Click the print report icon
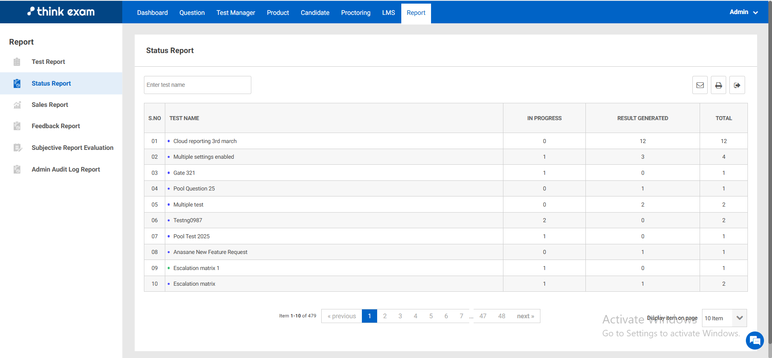 718,85
